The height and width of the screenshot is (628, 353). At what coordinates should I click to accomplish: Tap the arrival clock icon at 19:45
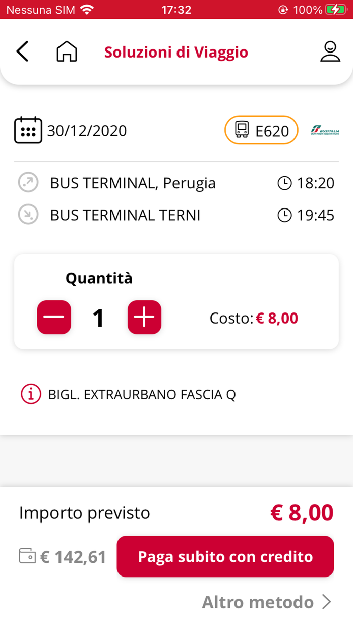[x=285, y=215]
